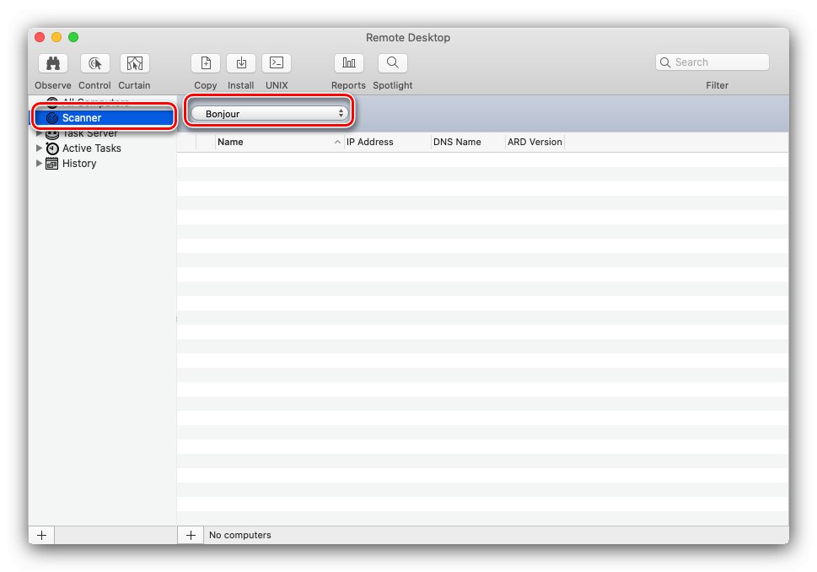This screenshot has width=817, height=572.
Task: Select History in the sidebar
Action: (79, 163)
